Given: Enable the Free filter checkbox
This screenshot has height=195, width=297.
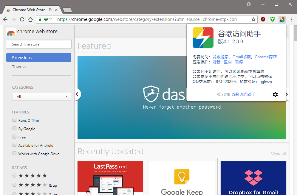Looking at the screenshot, I should click(x=14, y=137).
